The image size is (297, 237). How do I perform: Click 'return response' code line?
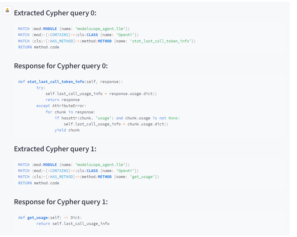click(x=63, y=100)
